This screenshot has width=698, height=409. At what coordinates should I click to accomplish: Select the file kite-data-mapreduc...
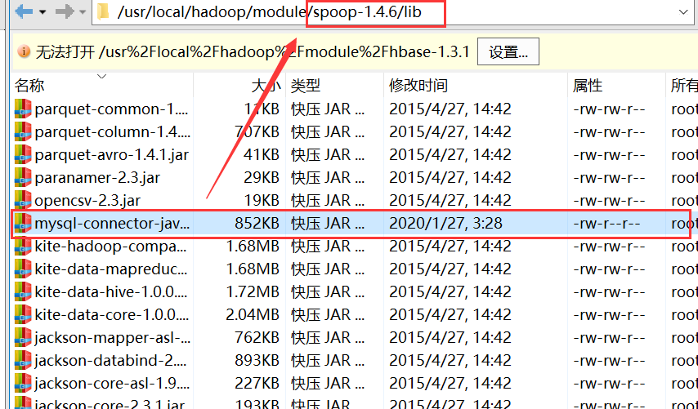[x=111, y=269]
